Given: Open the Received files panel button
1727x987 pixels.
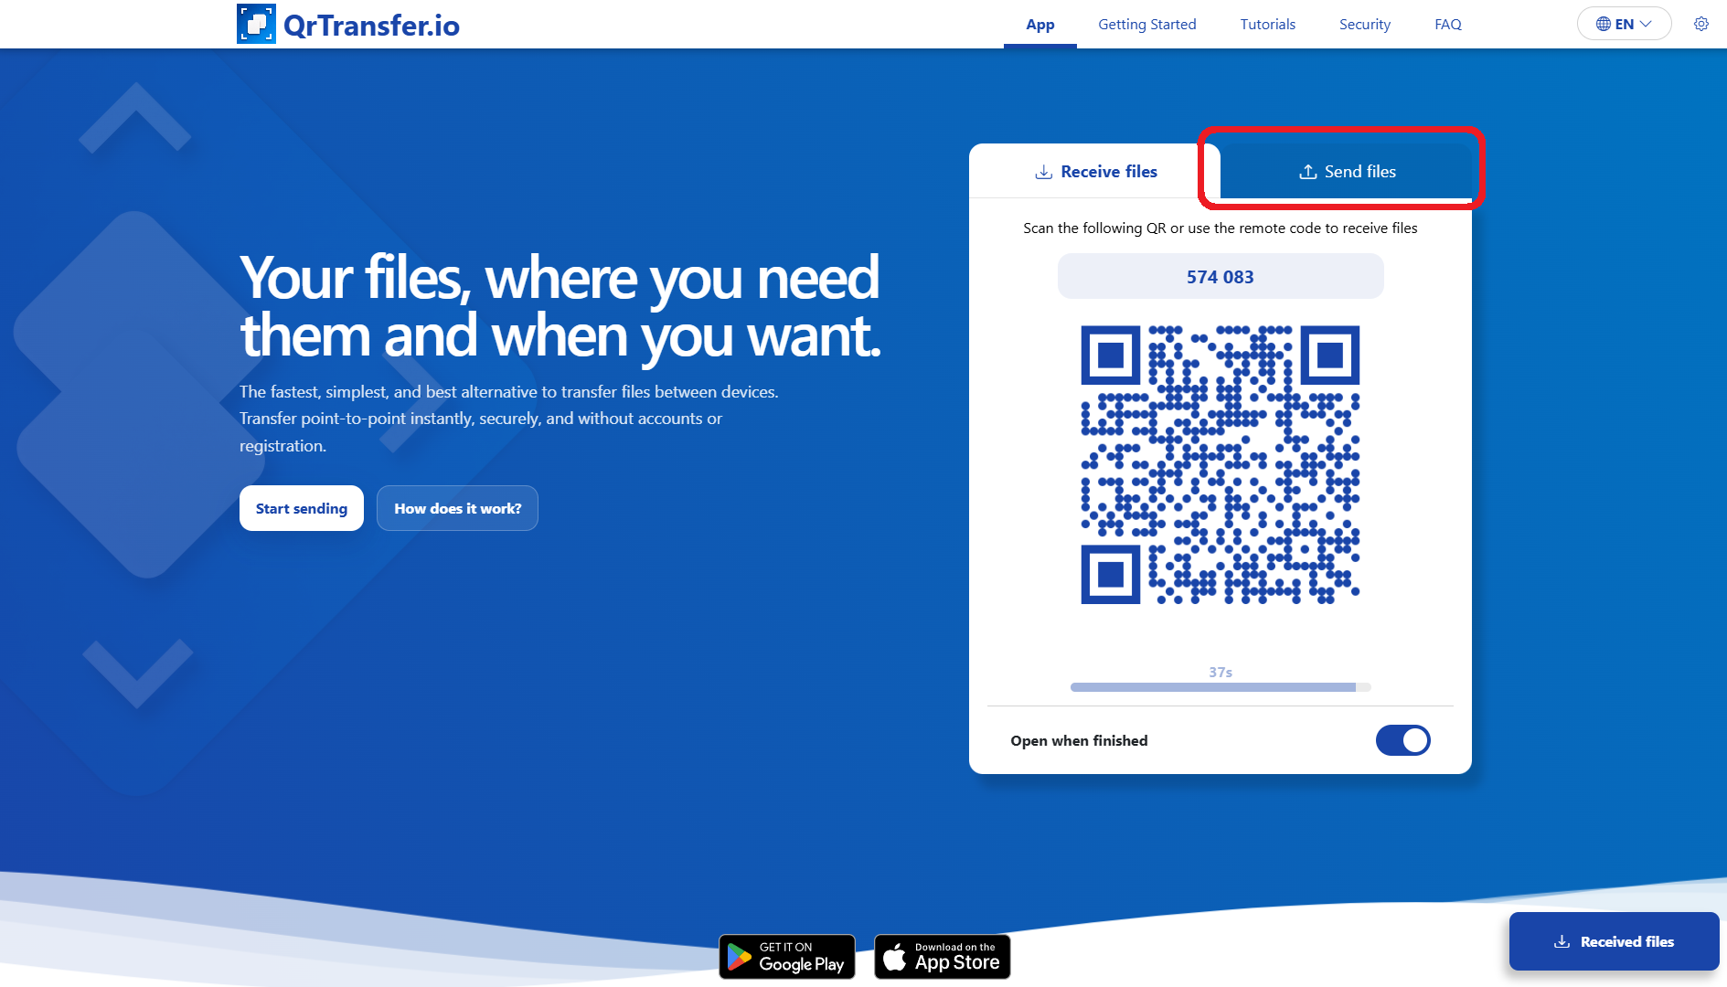Looking at the screenshot, I should tap(1614, 941).
